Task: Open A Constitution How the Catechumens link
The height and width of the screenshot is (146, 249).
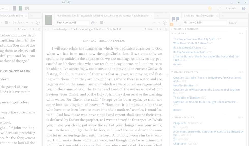Action: pyautogui.click(x=208, y=133)
